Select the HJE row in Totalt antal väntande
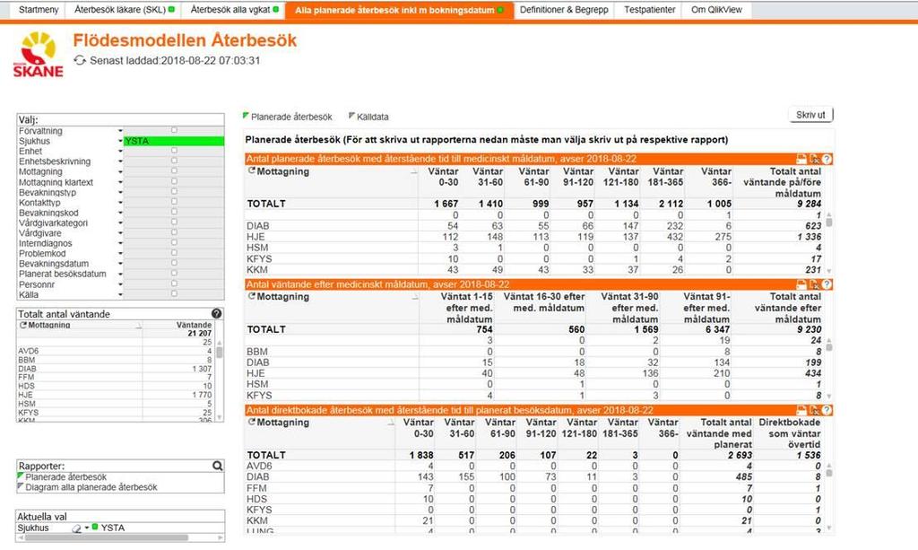 116,395
